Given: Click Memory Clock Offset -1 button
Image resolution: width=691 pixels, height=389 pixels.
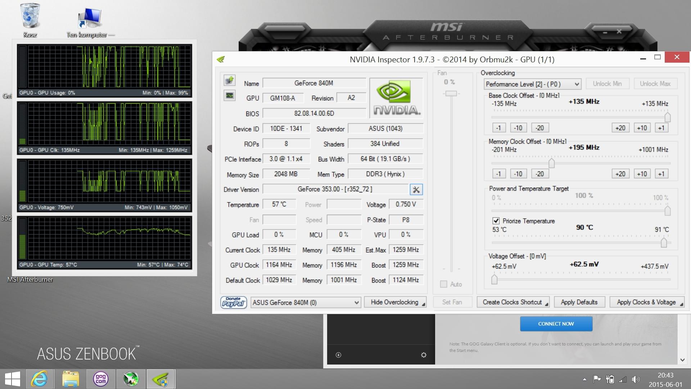Looking at the screenshot, I should tap(499, 174).
